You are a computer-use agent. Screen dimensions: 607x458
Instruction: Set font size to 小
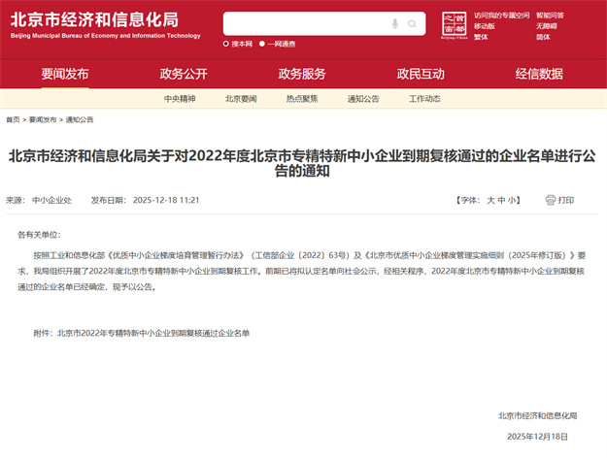514,200
